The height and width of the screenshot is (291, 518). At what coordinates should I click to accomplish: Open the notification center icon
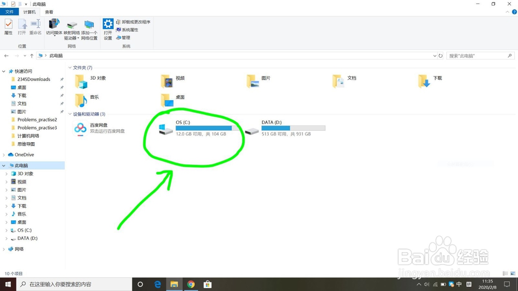(507, 284)
